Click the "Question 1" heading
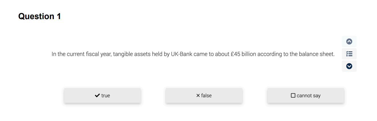This screenshot has width=377, height=121. (39, 17)
